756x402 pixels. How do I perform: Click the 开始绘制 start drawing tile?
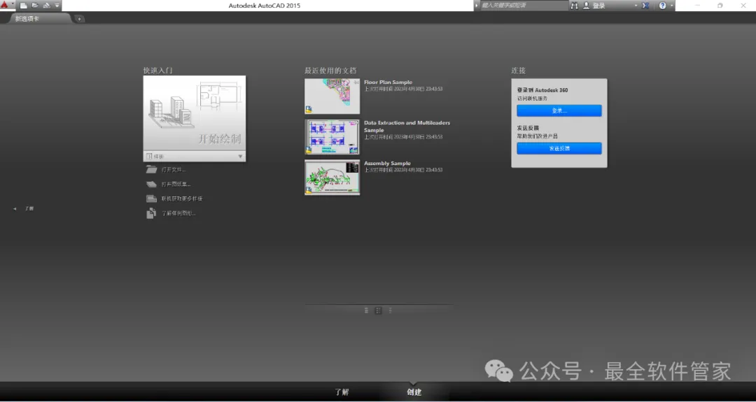[x=195, y=113]
